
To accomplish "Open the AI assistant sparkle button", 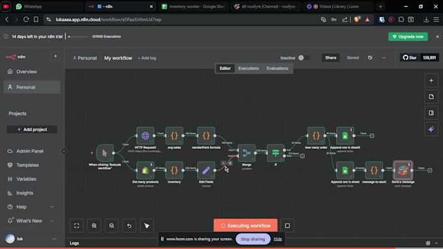I will [431, 129].
